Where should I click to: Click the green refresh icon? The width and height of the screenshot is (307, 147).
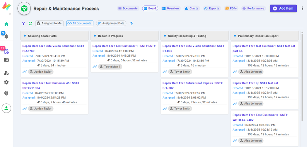[30, 24]
